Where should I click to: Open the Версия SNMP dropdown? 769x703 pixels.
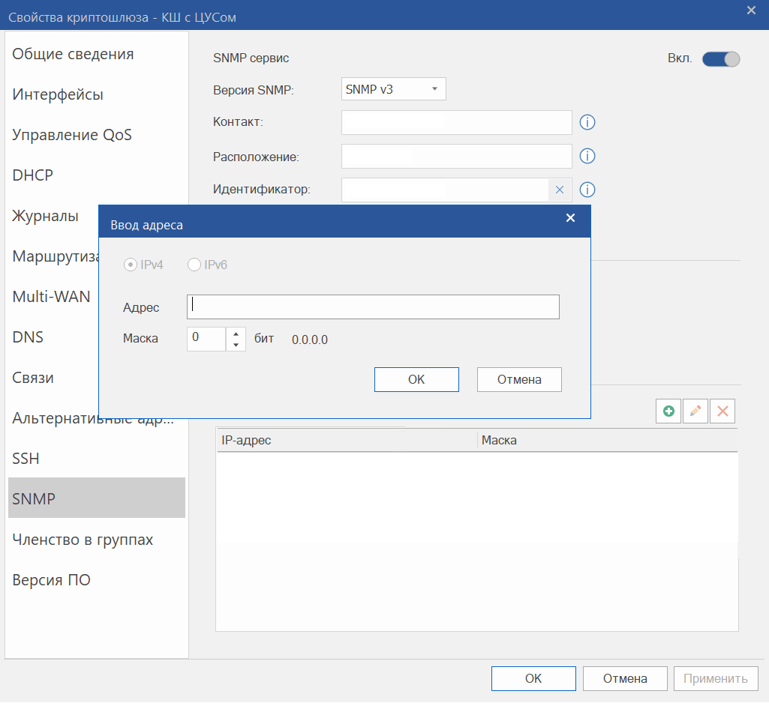394,89
